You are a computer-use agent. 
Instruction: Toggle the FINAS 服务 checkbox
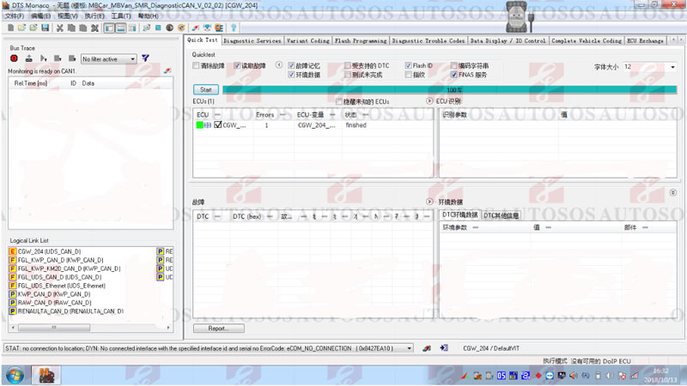click(454, 75)
